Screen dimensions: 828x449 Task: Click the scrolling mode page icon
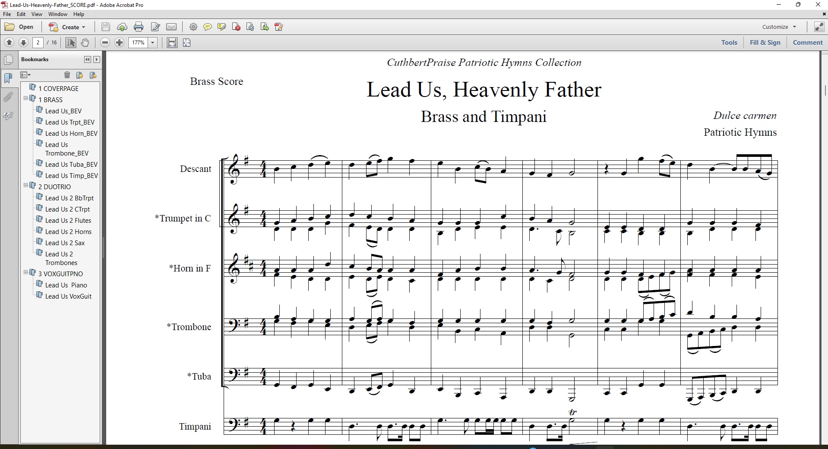coord(172,42)
